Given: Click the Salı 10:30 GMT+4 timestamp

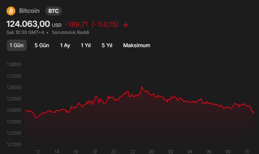Looking at the screenshot, I should pyautogui.click(x=26, y=32).
